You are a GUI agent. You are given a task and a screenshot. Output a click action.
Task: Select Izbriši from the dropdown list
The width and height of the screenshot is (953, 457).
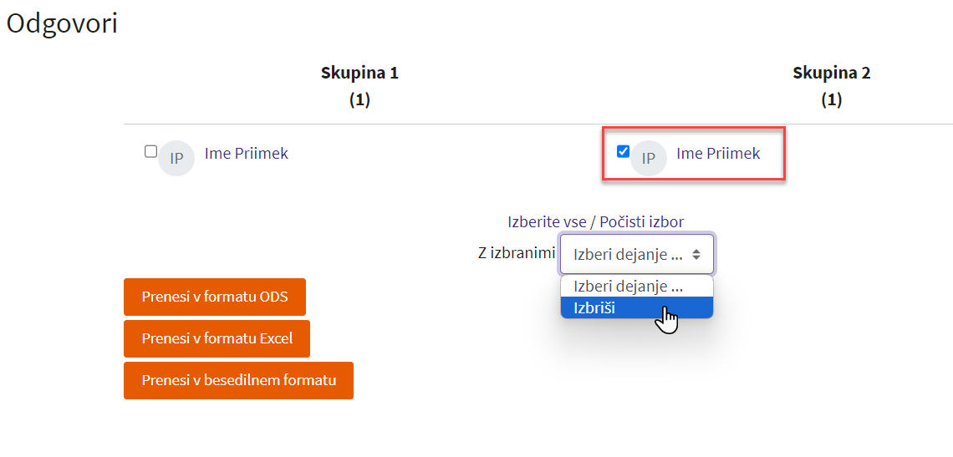click(636, 308)
